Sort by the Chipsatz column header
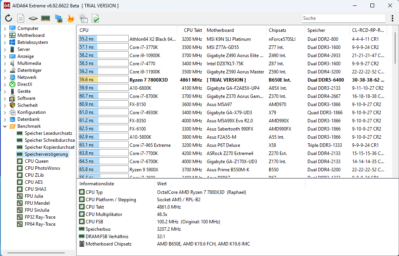Screen dimensions: 399x256 pos(285,30)
